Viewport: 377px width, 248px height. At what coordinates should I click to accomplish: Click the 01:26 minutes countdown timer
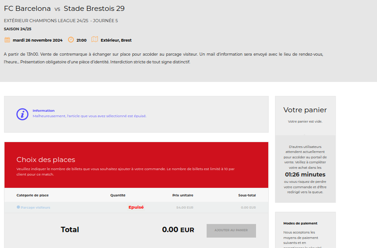click(305, 175)
